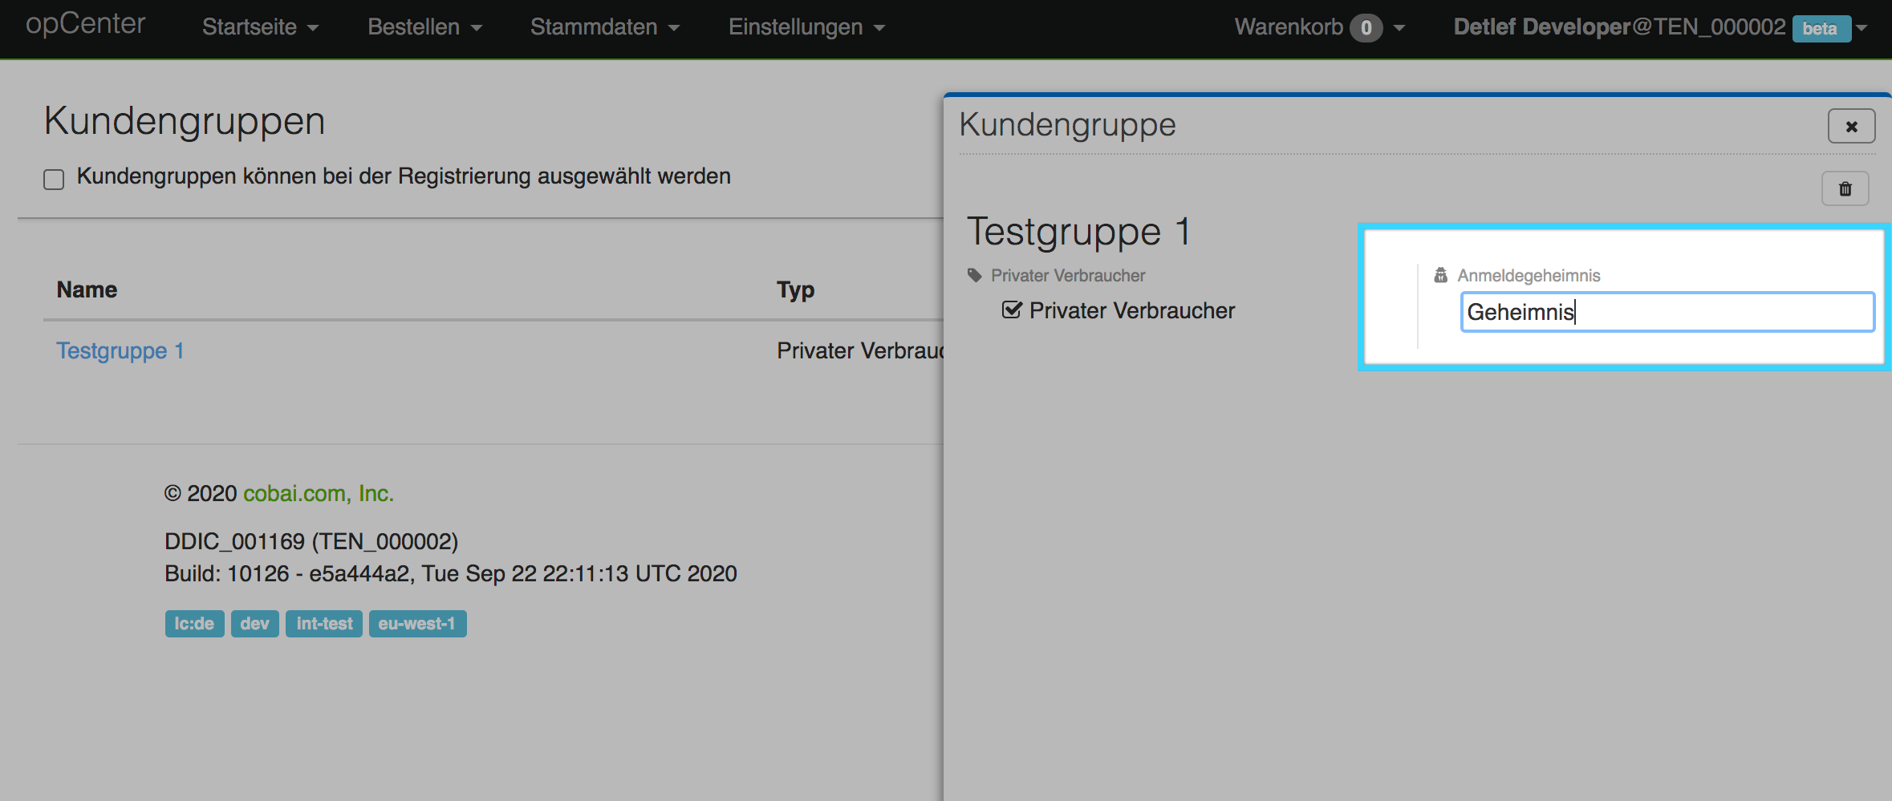The height and width of the screenshot is (801, 1892).
Task: Open Testgruppe 1 link in table
Action: [x=120, y=350]
